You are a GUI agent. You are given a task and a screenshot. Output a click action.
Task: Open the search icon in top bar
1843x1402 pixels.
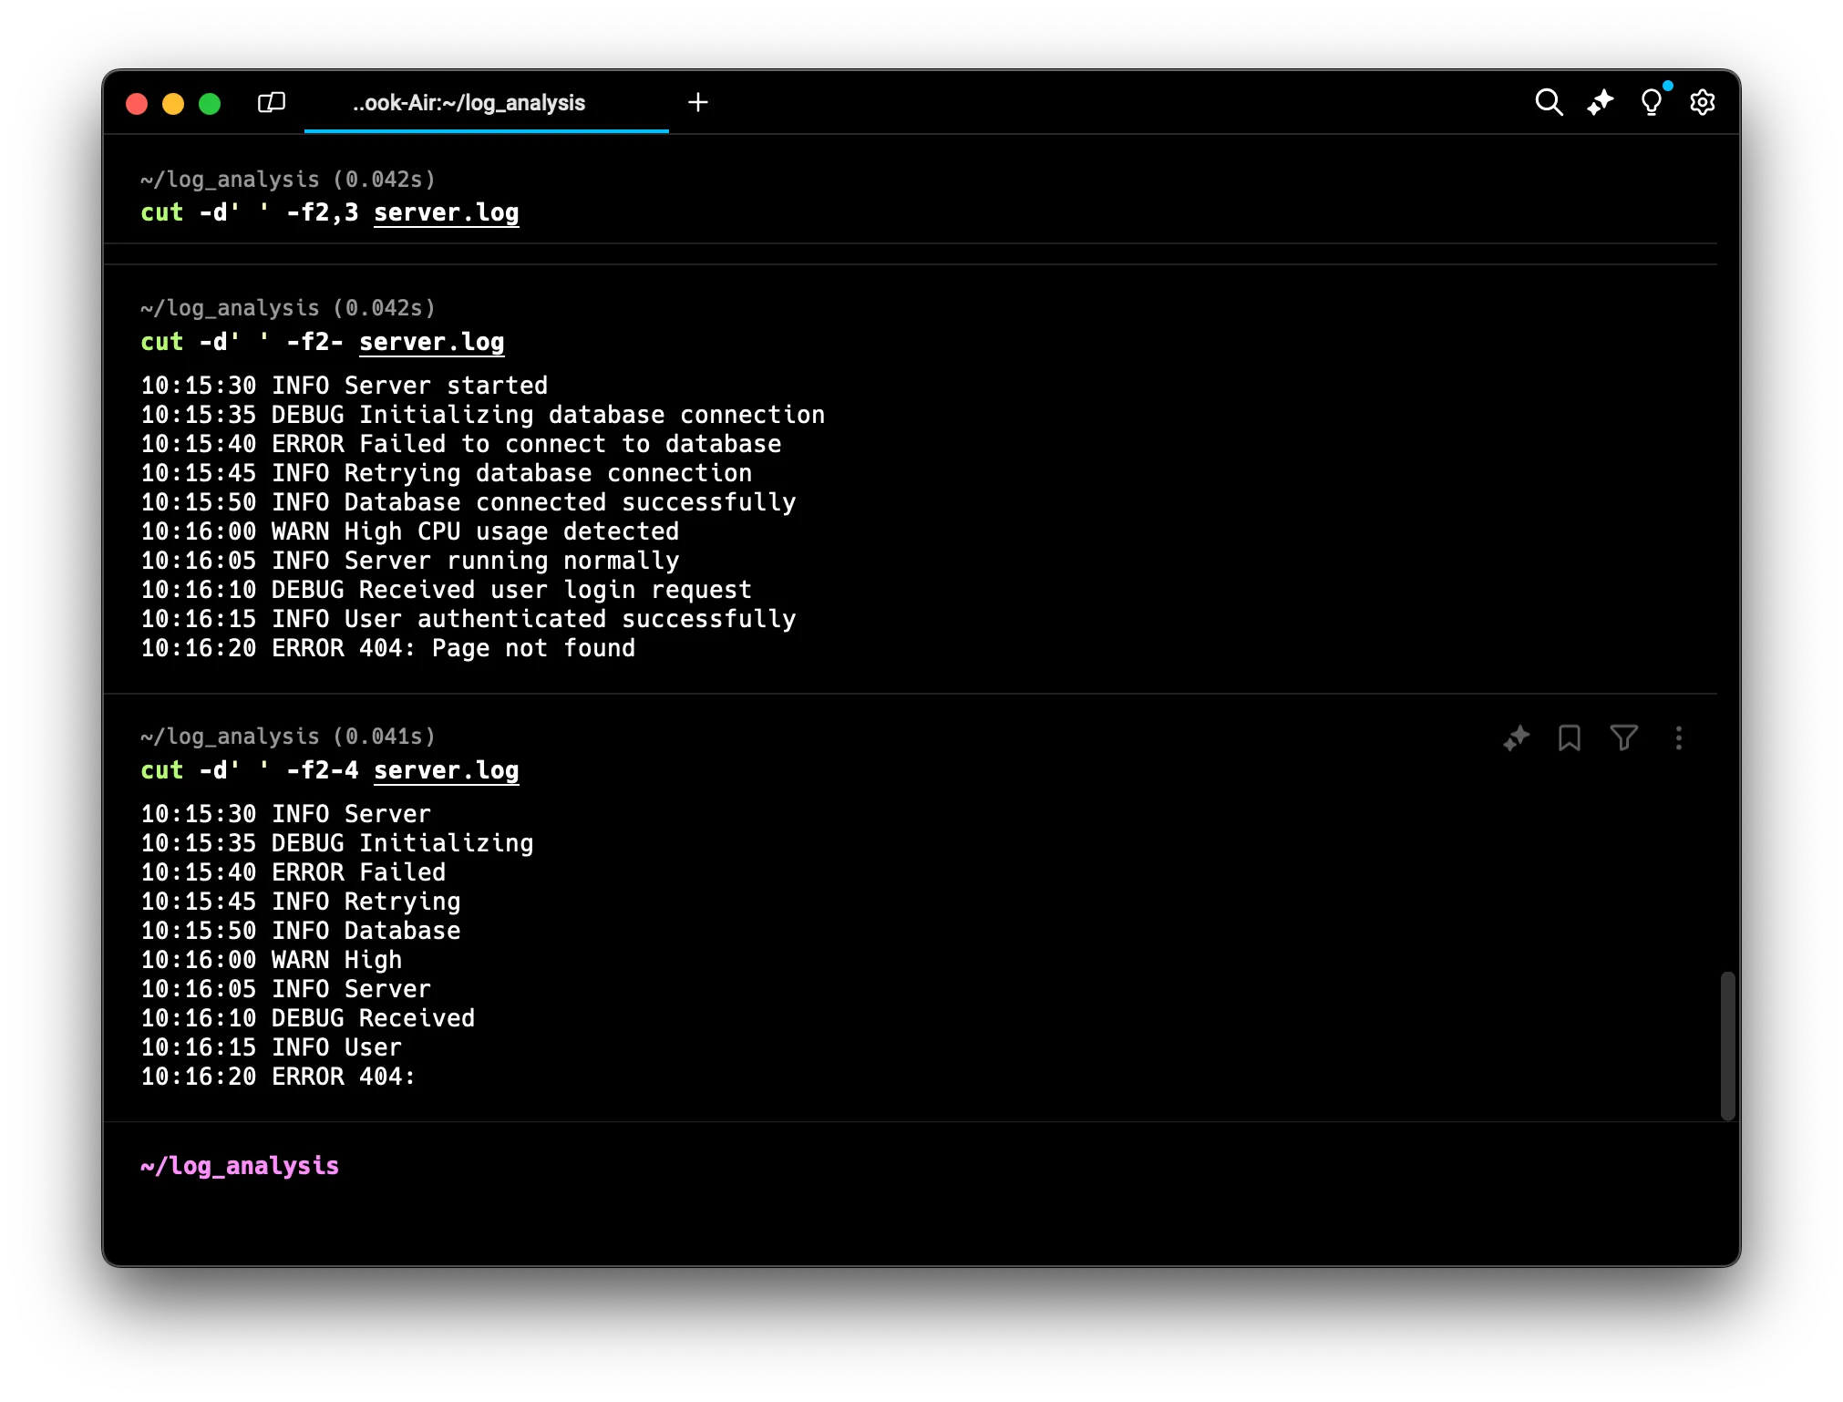tap(1549, 102)
